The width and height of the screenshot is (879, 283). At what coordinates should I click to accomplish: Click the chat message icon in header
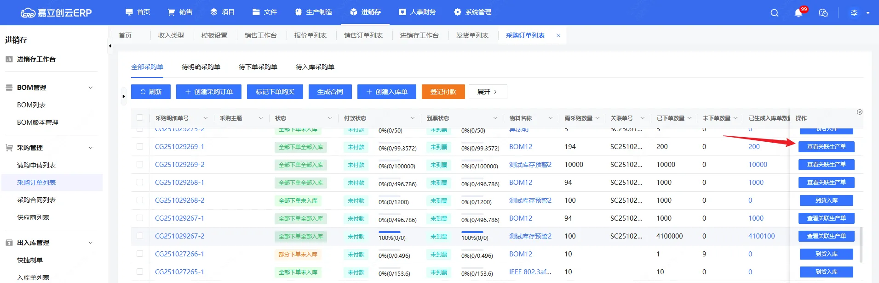pos(823,13)
